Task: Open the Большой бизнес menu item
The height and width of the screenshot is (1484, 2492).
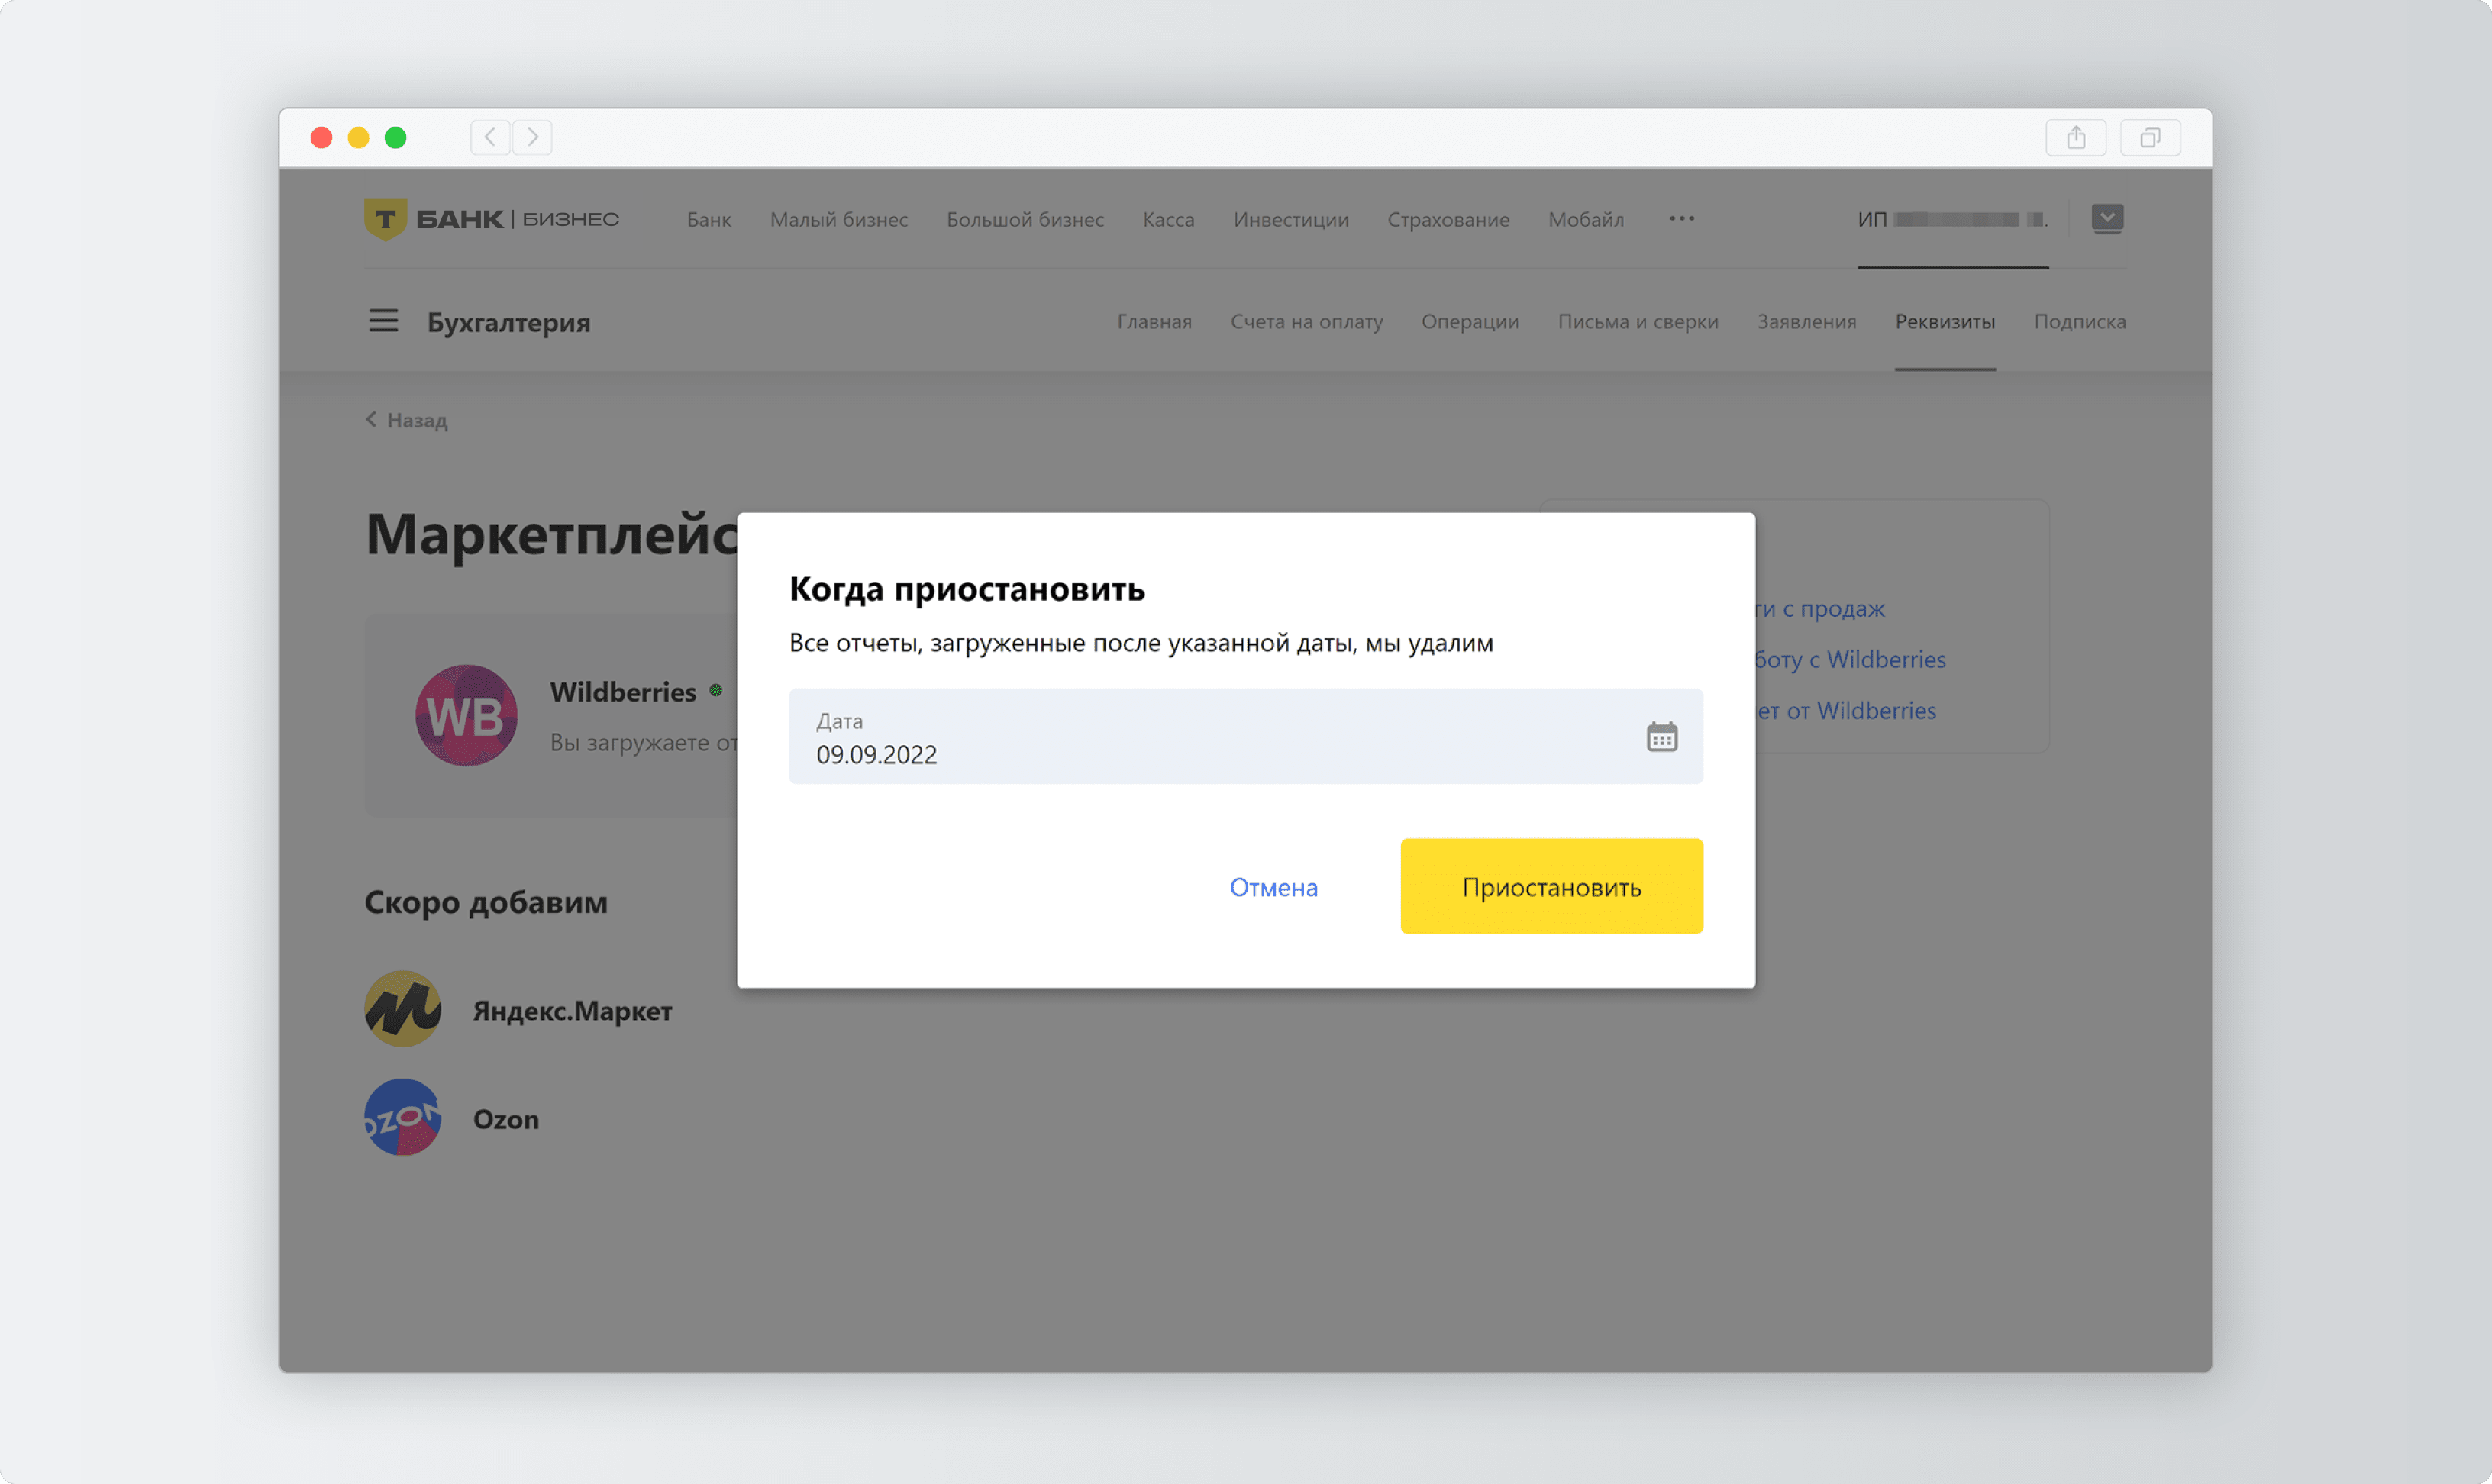Action: point(1025,219)
